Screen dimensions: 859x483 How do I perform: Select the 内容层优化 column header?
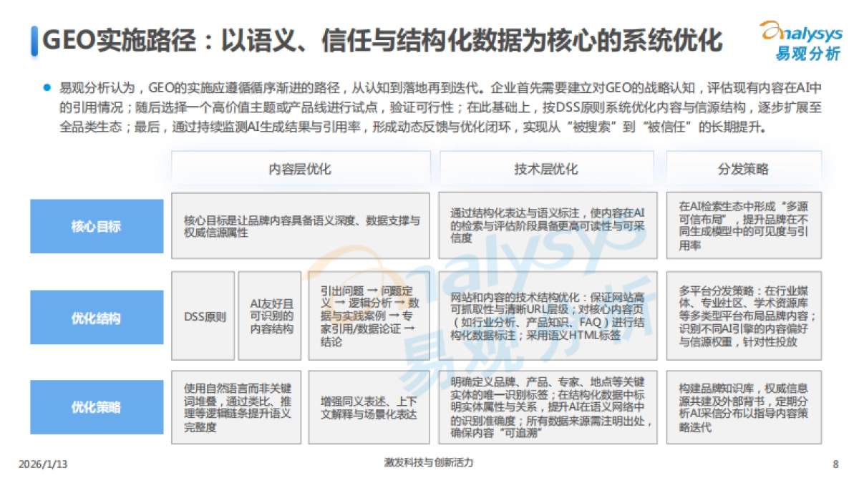pos(300,170)
